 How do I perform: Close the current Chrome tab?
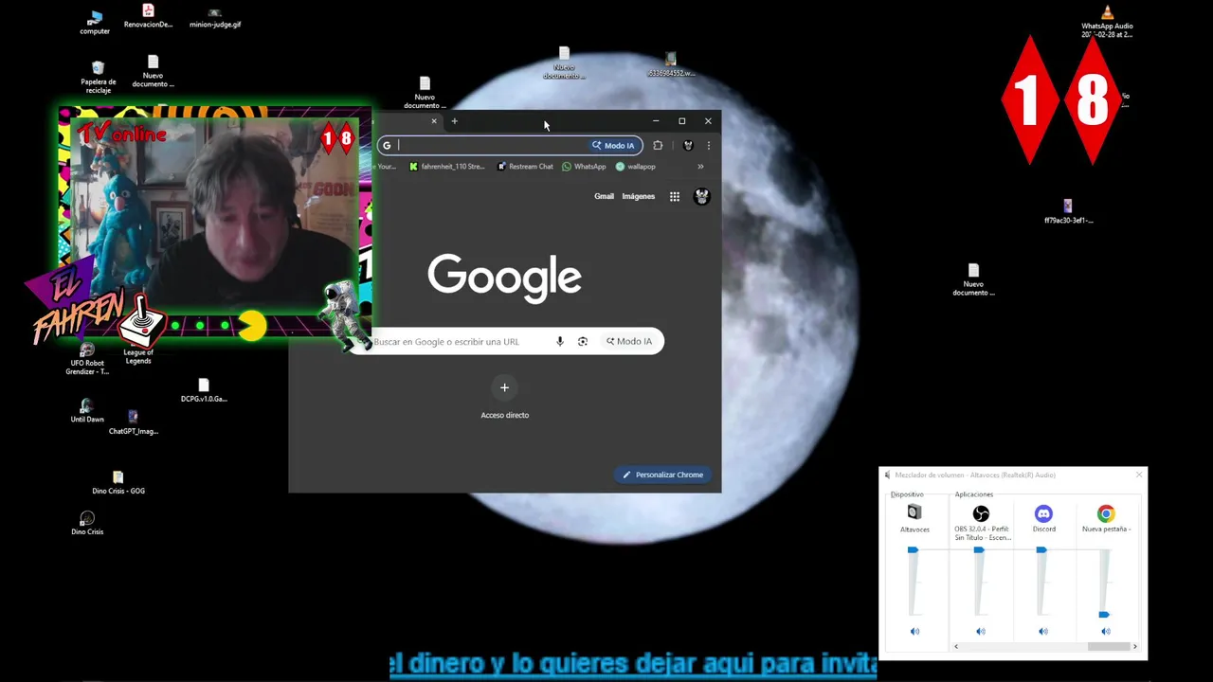(434, 121)
